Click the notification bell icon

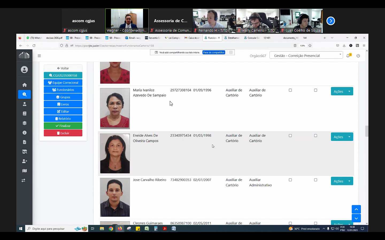point(348,56)
